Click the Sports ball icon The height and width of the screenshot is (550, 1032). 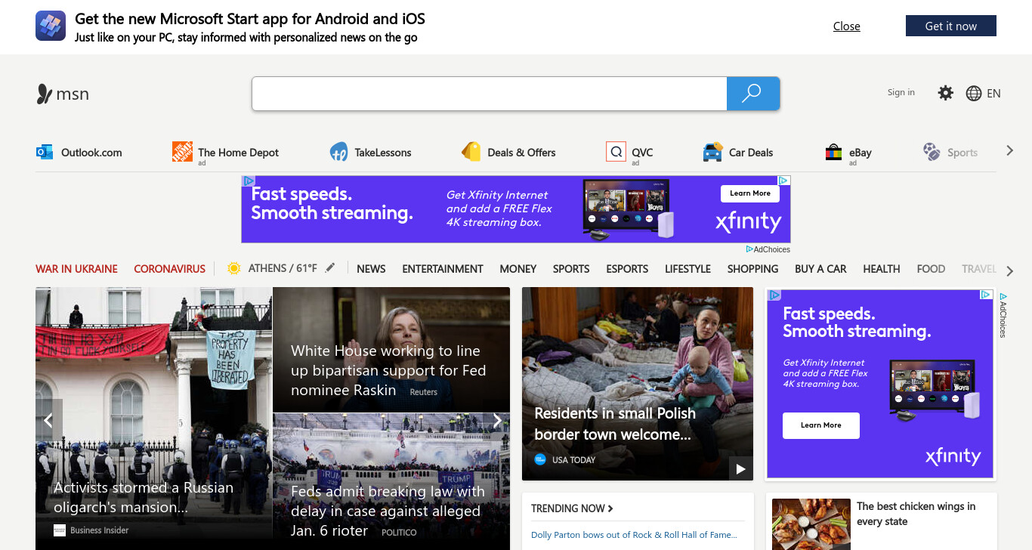click(x=932, y=152)
